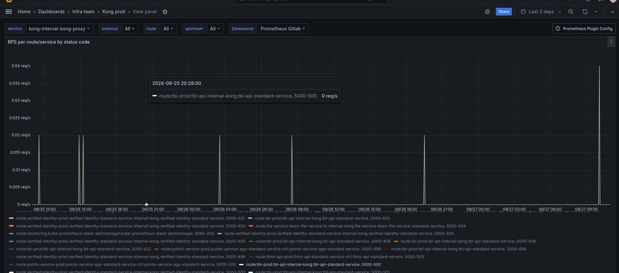Toggle file-service-team 5000-404 series visibility

tap(360, 226)
